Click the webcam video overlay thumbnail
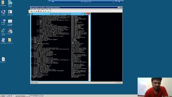The height and width of the screenshot is (97, 172). pyautogui.click(x=155, y=87)
